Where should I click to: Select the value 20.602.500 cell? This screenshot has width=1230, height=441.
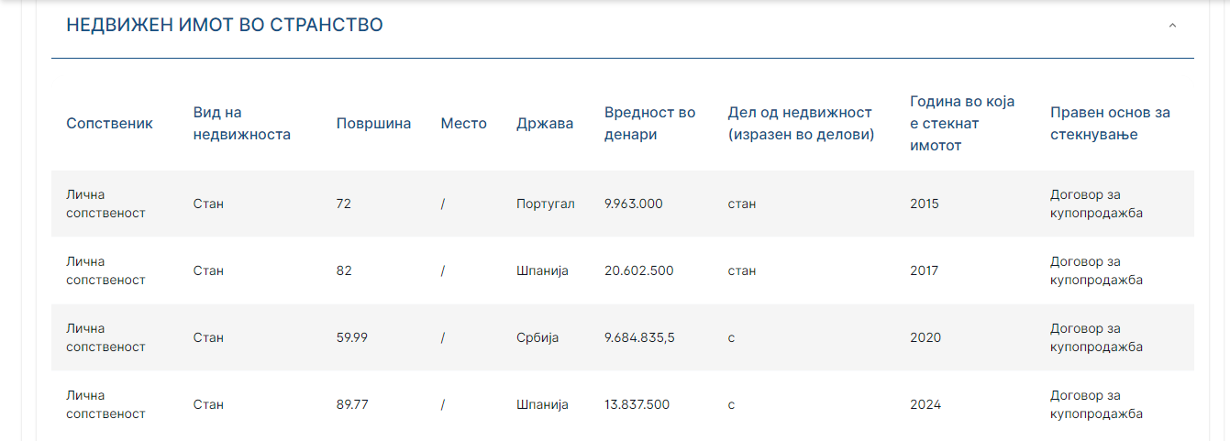pyautogui.click(x=638, y=270)
